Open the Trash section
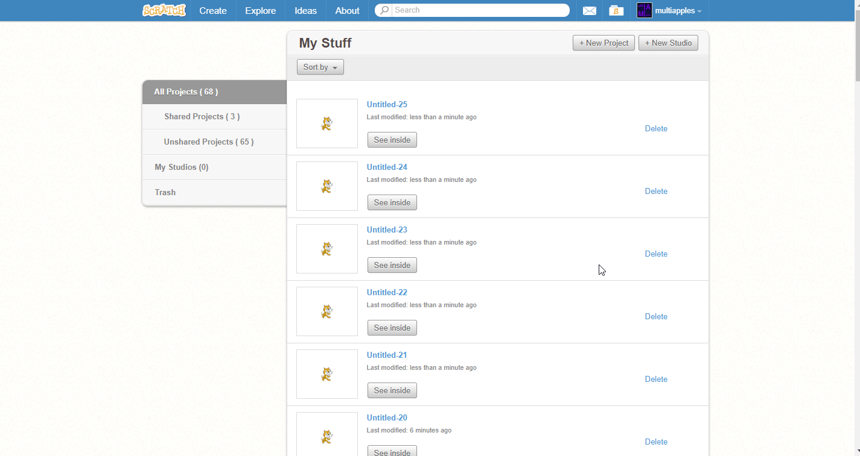This screenshot has height=456, width=860. [165, 192]
